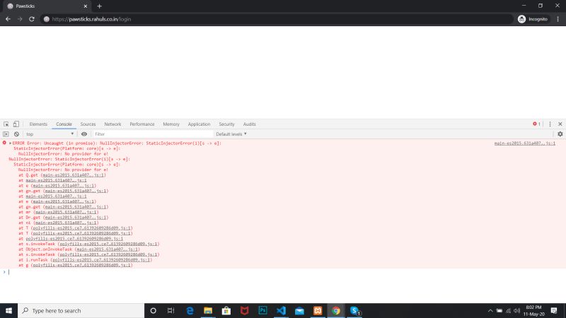Open Skype from the taskbar
The height and width of the screenshot is (318, 566).
pyautogui.click(x=354, y=310)
